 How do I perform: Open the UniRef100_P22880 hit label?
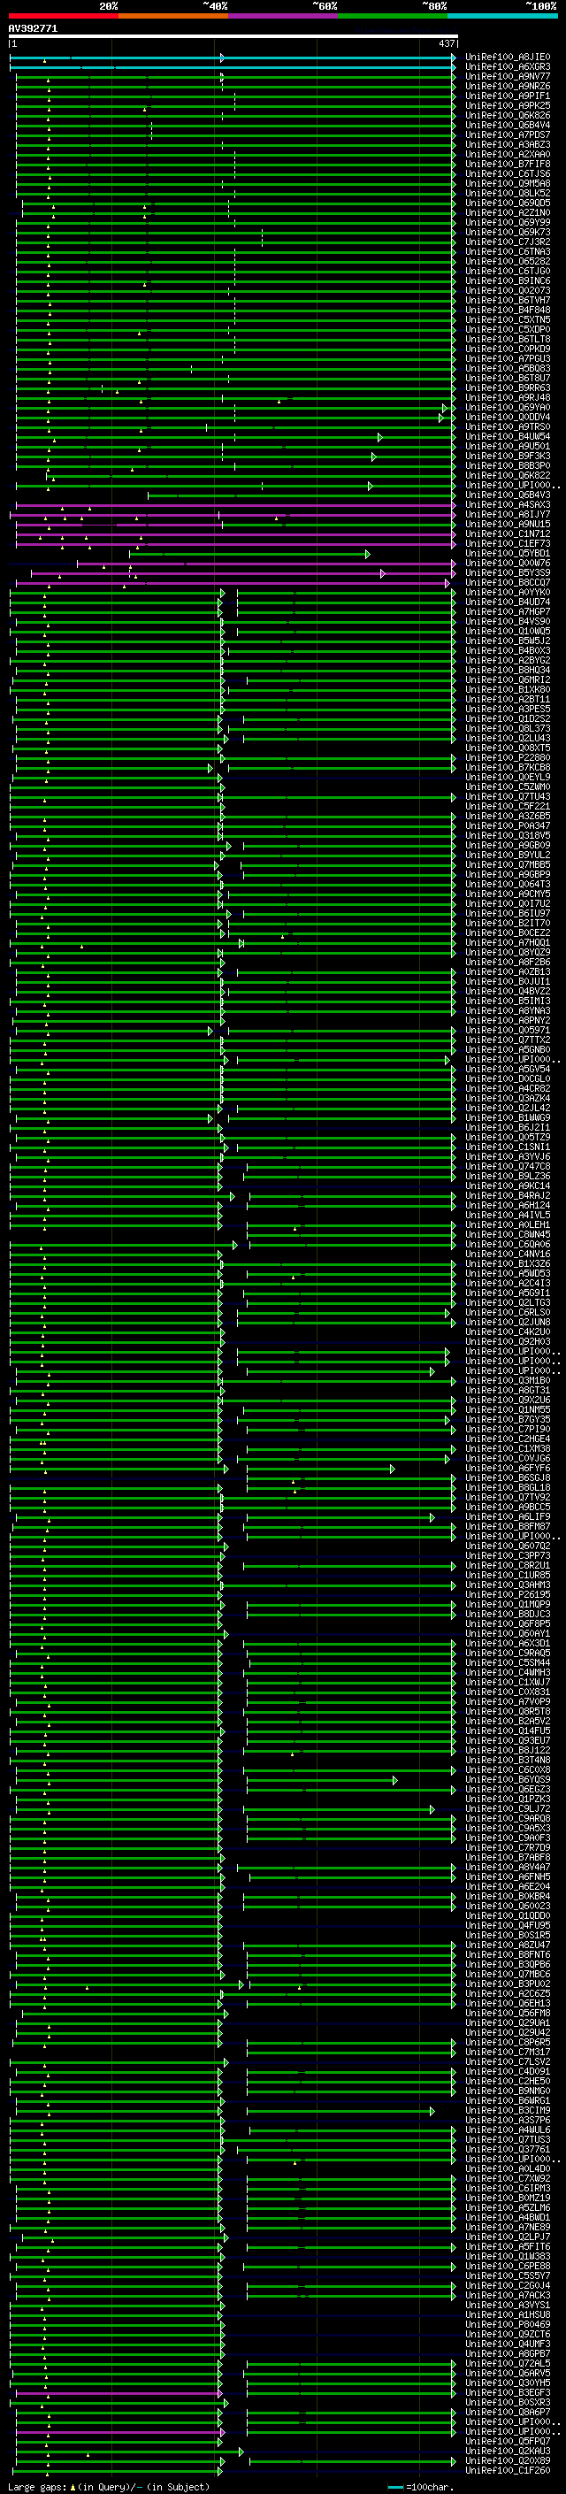[507, 758]
